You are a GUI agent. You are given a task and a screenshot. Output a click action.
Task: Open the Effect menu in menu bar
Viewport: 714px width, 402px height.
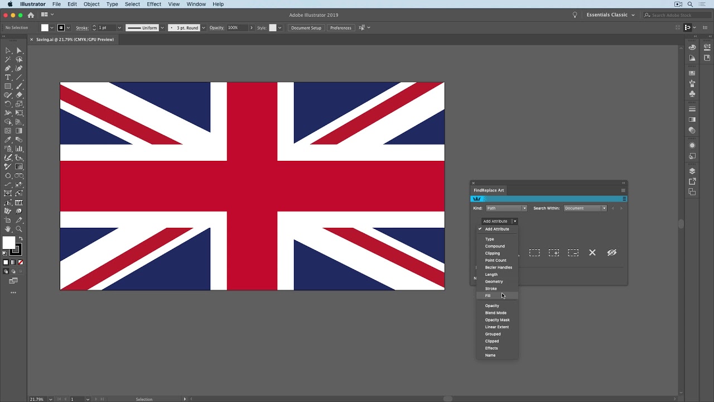[x=154, y=4]
